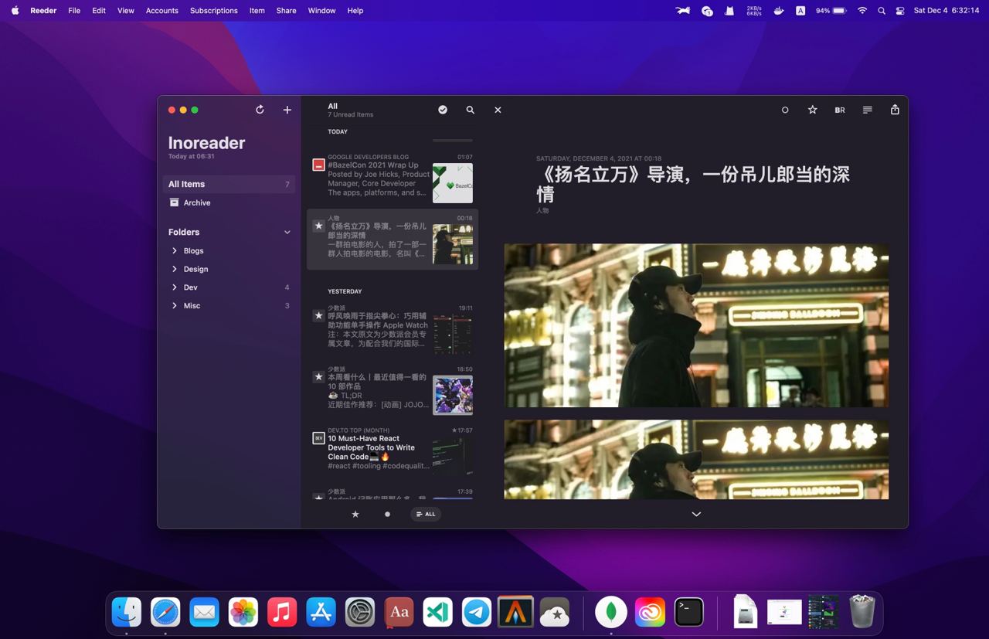
Task: Open search in the article list
Action: click(x=470, y=110)
